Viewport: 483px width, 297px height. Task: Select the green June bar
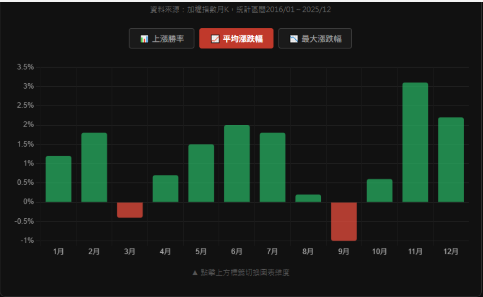[237, 164]
